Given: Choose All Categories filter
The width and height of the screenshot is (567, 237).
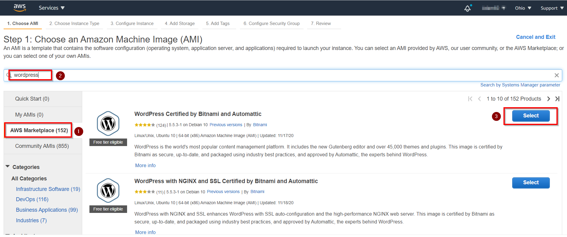Looking at the screenshot, I should point(29,179).
